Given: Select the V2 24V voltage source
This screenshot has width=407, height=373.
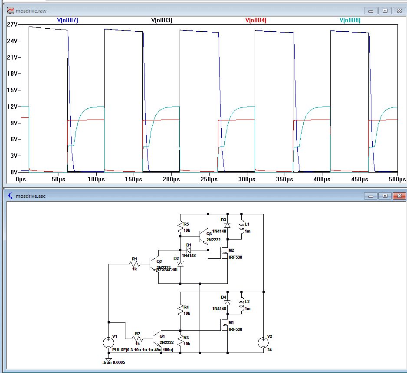Looking at the screenshot, I should (x=263, y=343).
